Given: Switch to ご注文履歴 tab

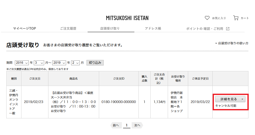Looking at the screenshot, I should pyautogui.click(x=68, y=28).
